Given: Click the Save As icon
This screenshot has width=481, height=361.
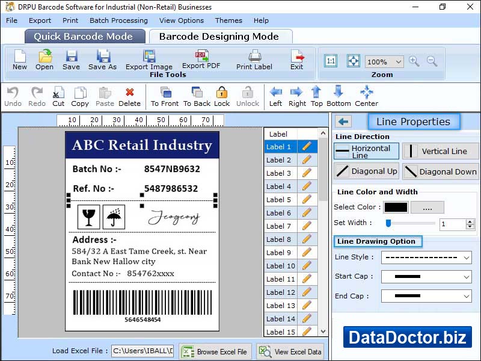Looking at the screenshot, I should coord(102,60).
